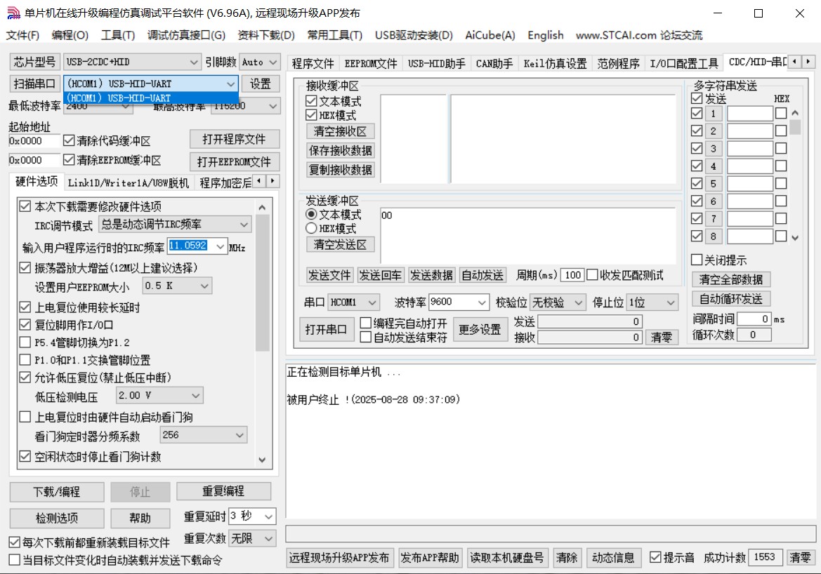Open IRC调节模式 dropdown
Viewport: 821px width, 574px height.
pos(176,225)
